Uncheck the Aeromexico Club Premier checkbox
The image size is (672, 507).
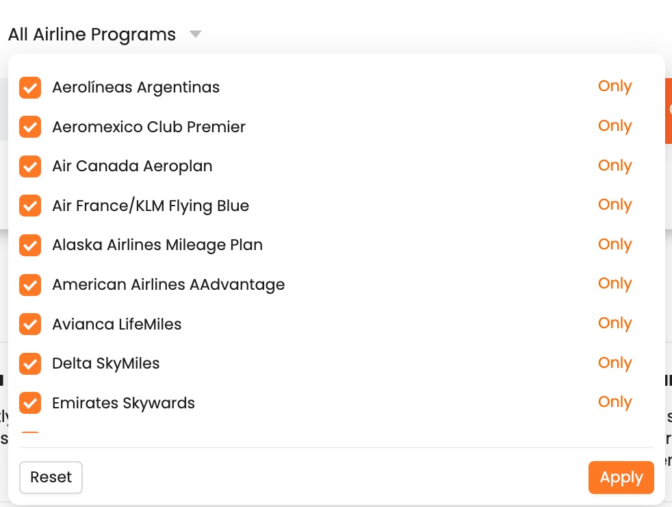[29, 127]
